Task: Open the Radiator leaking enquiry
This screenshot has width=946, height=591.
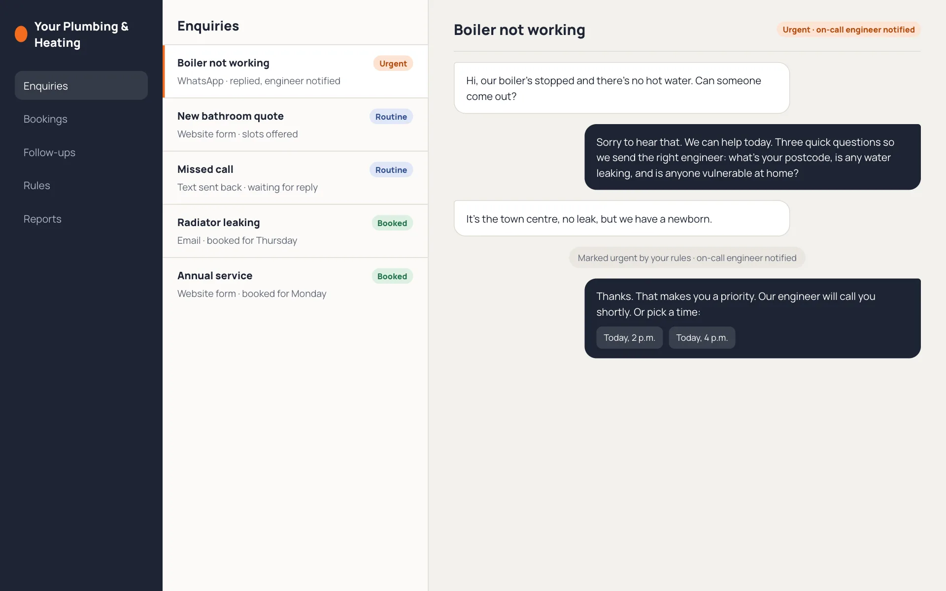Action: [296, 231]
